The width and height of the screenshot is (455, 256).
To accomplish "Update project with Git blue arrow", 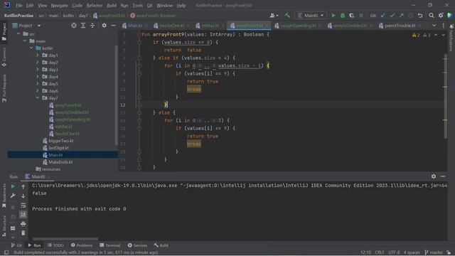I will pyautogui.click(x=383, y=16).
